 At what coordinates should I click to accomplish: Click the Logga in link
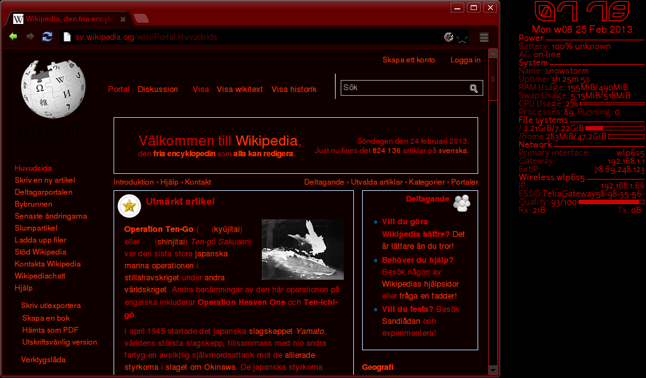(466, 60)
